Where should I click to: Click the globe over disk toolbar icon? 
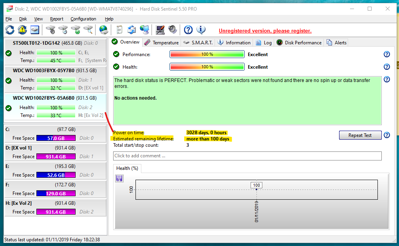[103, 30]
